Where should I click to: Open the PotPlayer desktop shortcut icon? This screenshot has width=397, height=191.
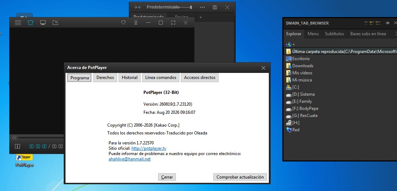(25, 161)
